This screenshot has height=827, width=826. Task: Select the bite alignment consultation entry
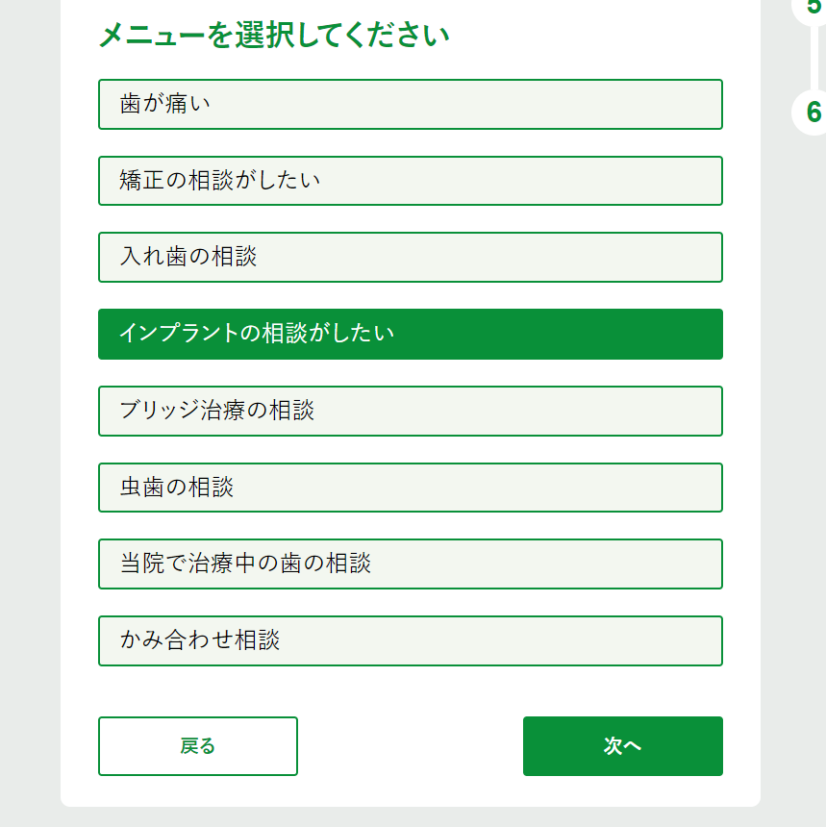point(410,640)
